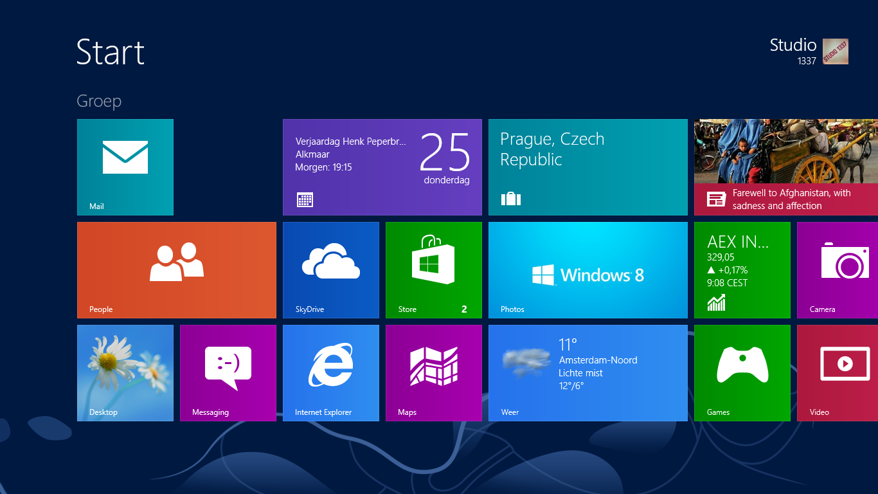Screen dimensions: 878x494
Task: Click the Amsterdam-Noord weather location
Action: 598,360
